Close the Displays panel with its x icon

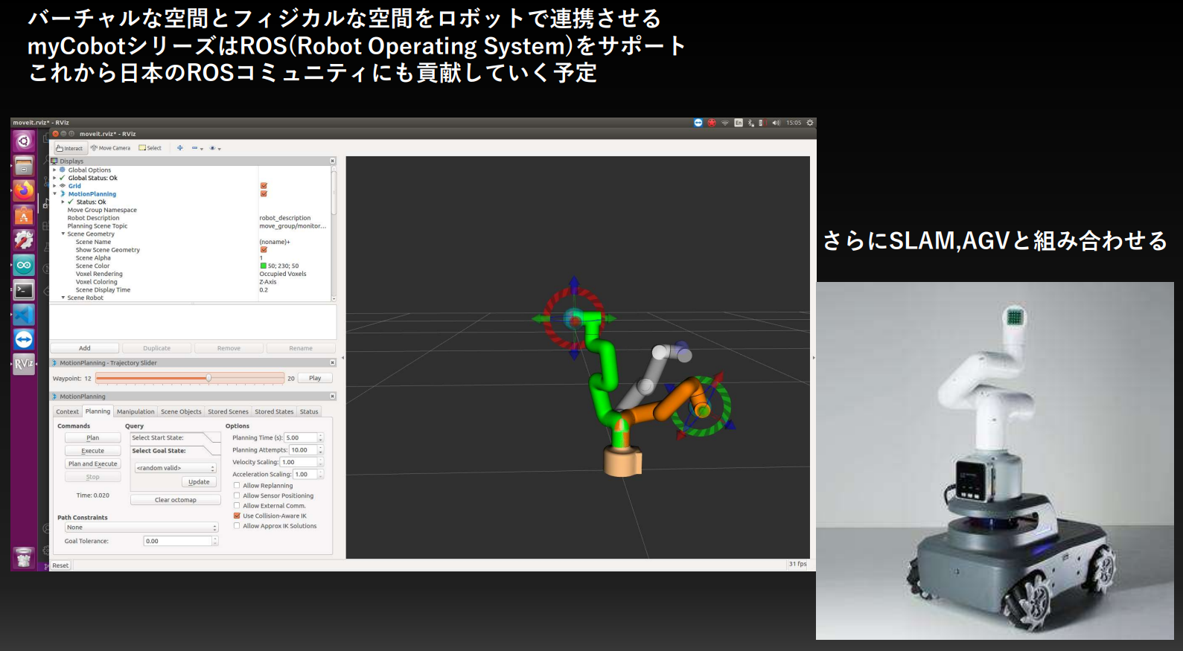click(332, 161)
